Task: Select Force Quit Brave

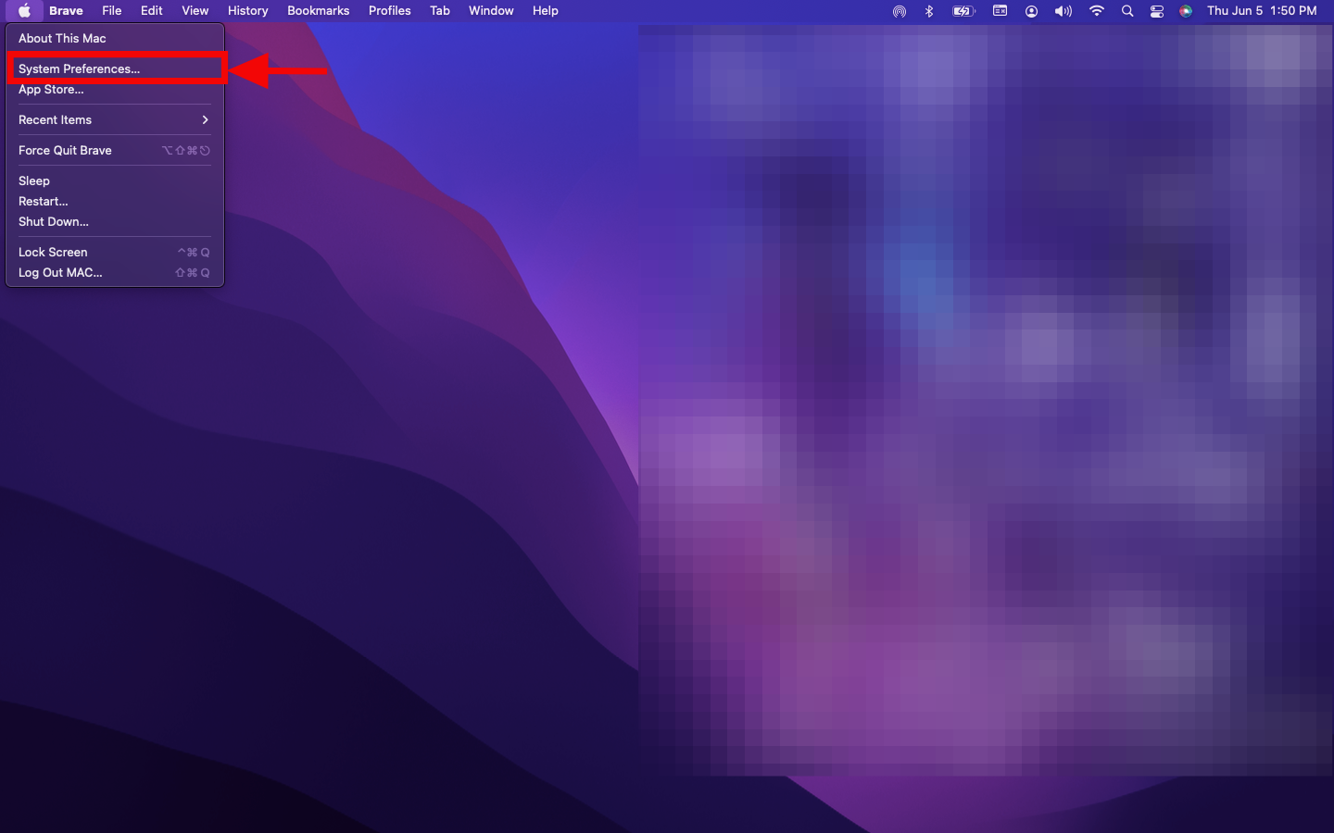Action: (65, 151)
